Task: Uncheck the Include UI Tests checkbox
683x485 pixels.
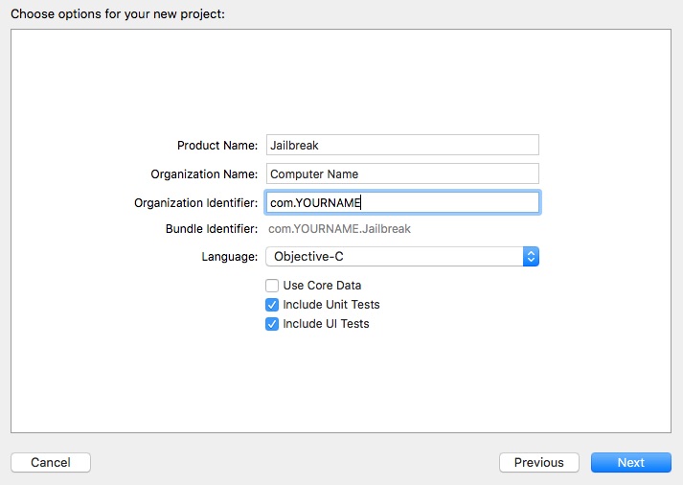Action: pyautogui.click(x=272, y=324)
